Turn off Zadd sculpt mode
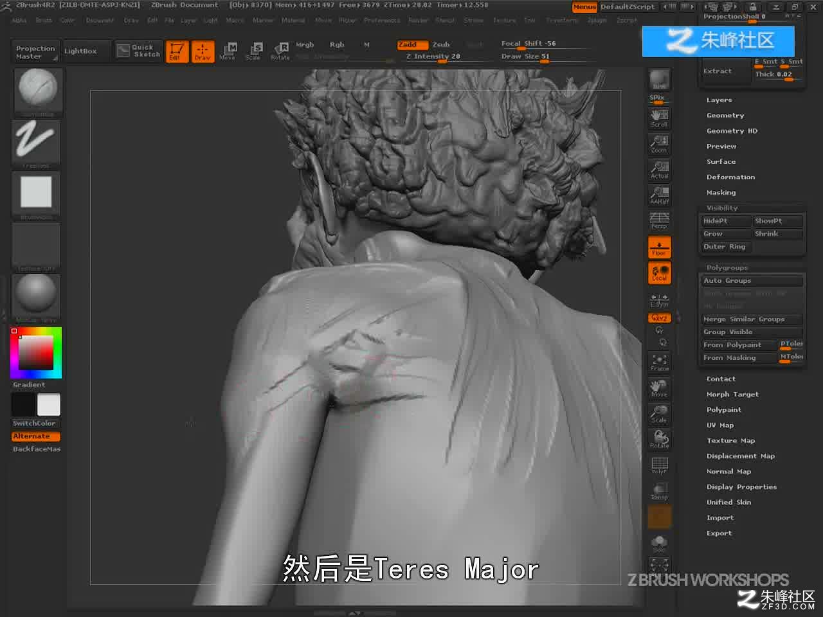Viewport: 823px width, 617px height. tap(412, 45)
